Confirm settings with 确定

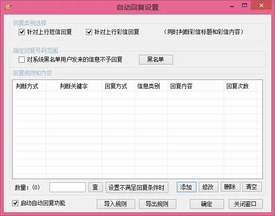tap(207, 204)
